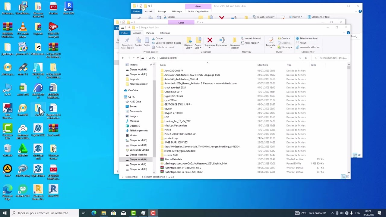Select the PowerISO desktop icon
This screenshot has width=386, height=217.
23,110
